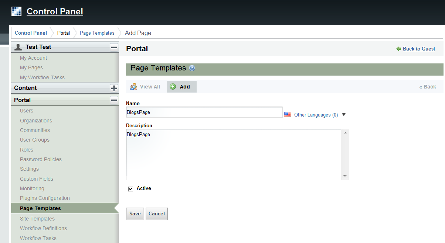This screenshot has height=243, width=445.
Task: Expand the Content section
Action: [x=114, y=88]
